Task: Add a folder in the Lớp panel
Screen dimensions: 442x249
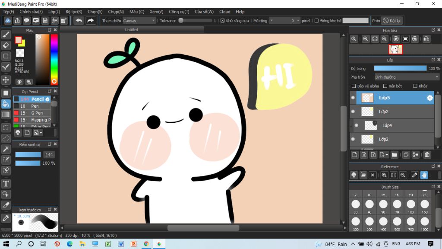Action: coord(395,155)
